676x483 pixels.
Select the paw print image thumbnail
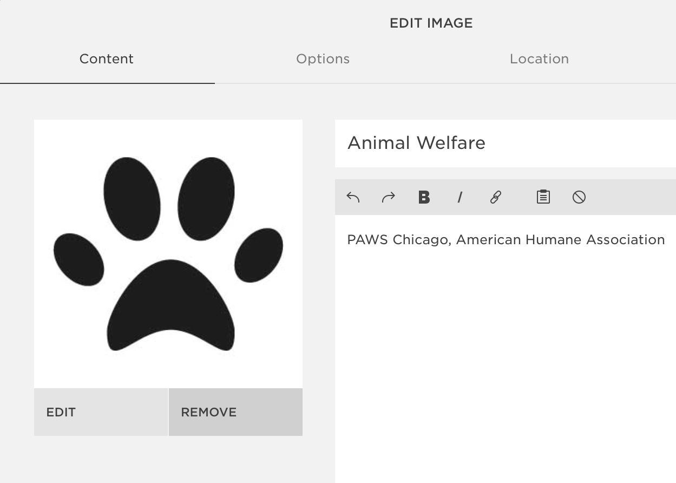[x=168, y=254]
